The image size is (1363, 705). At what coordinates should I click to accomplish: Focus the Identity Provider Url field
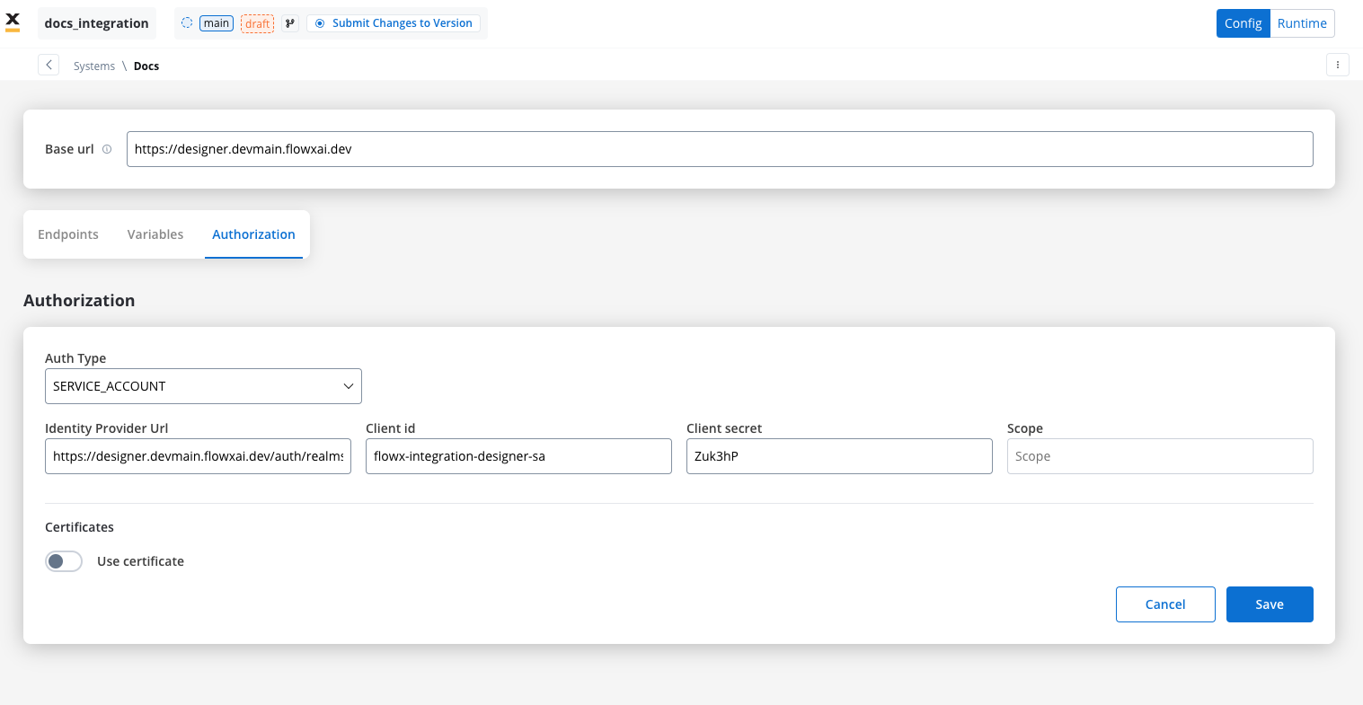(198, 456)
